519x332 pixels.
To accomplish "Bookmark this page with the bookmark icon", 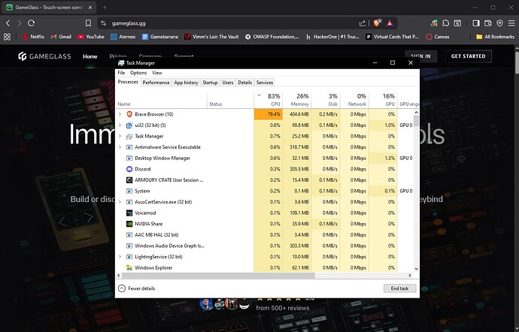I will click(x=88, y=23).
